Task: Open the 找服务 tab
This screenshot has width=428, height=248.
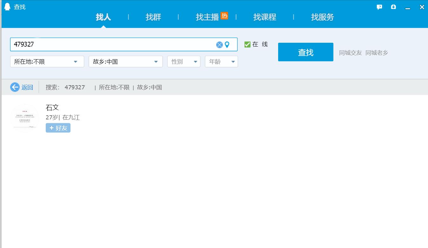Action: click(x=322, y=17)
